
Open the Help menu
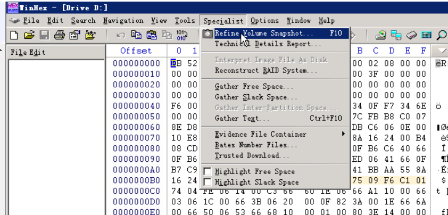point(327,21)
